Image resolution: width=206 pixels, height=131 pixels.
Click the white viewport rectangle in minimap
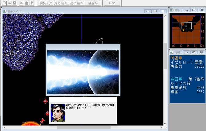point(187,26)
